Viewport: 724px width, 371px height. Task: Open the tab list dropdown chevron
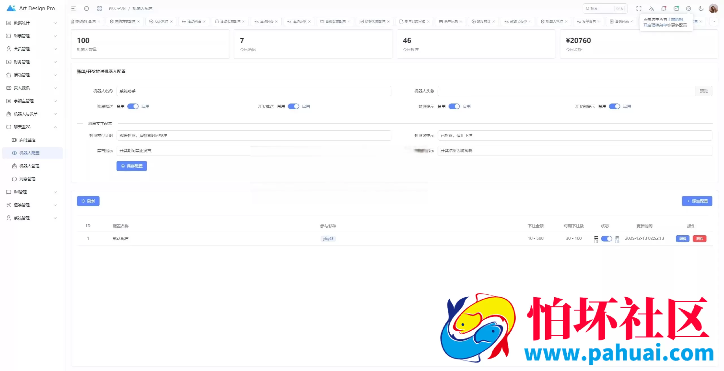point(714,21)
